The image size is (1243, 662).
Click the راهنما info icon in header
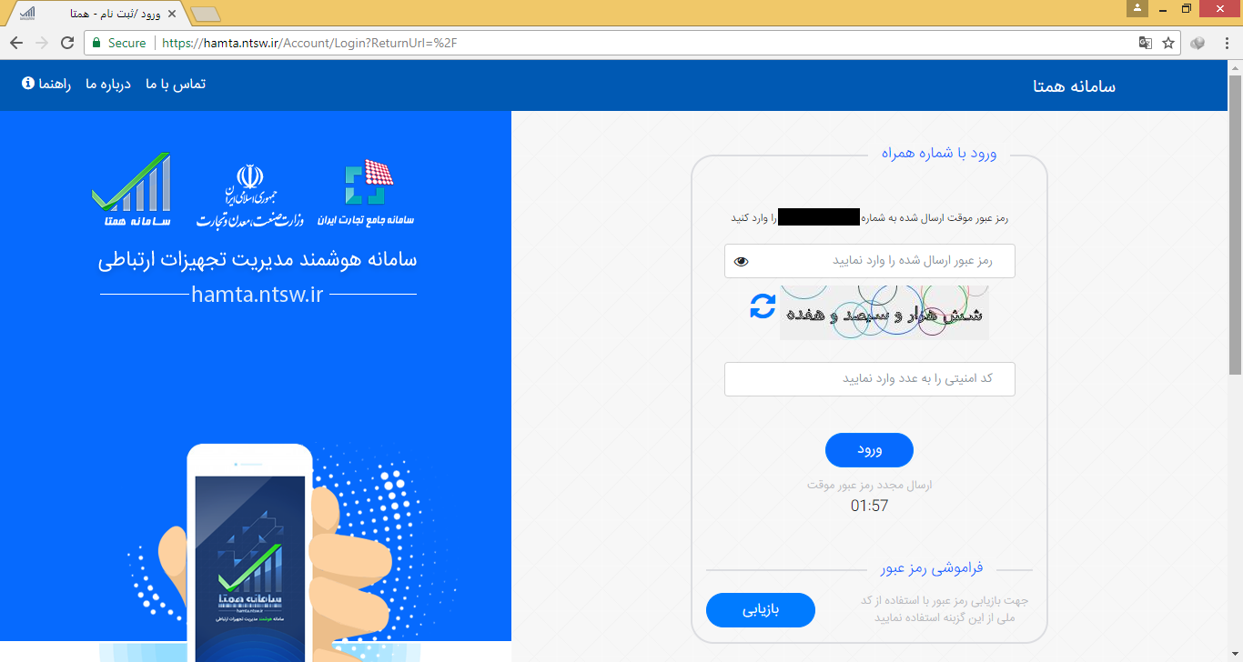27,84
